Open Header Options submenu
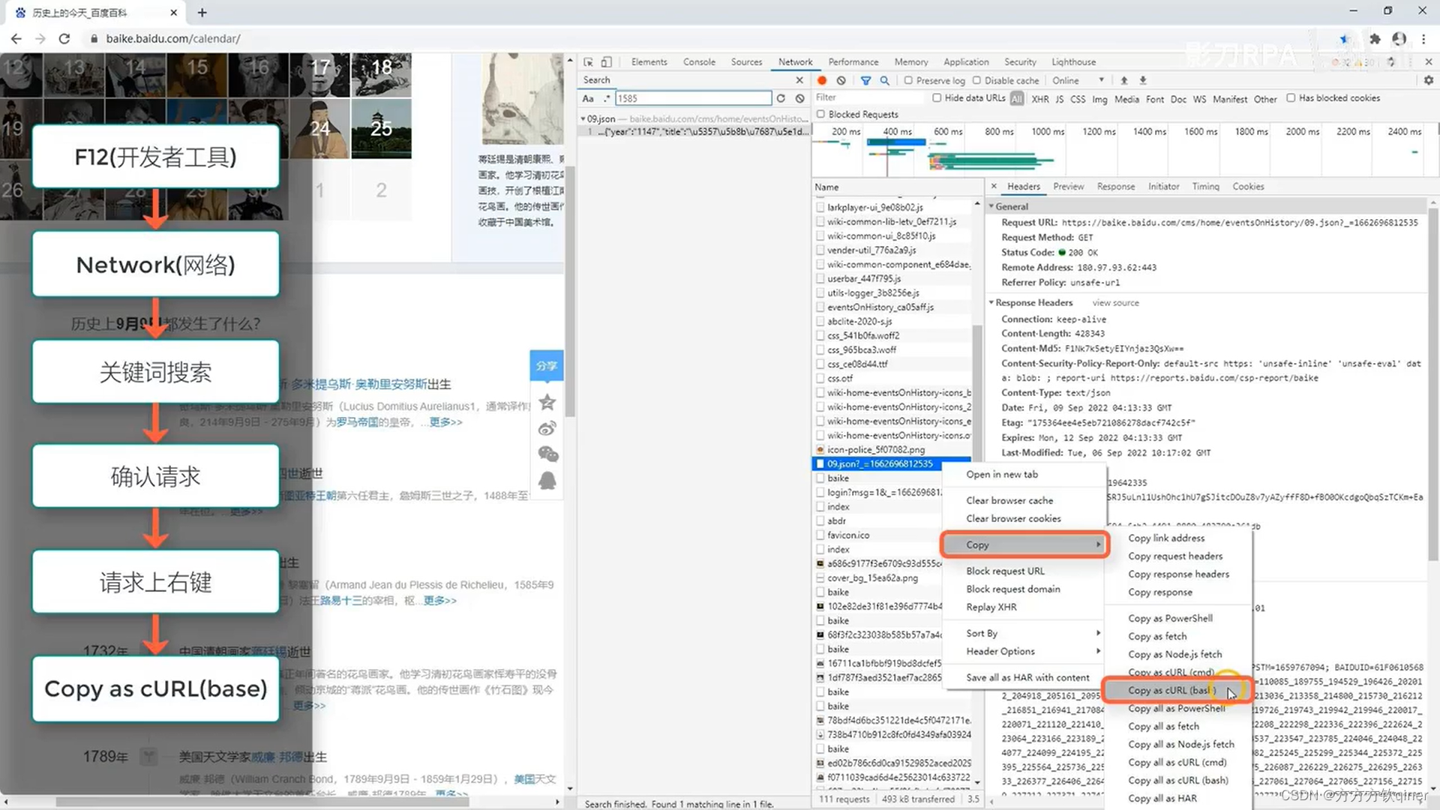1440x810 pixels. pos(1024,652)
